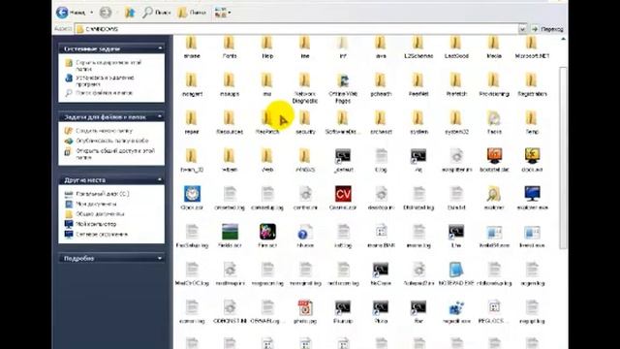Screen dimensions: 620x349
Task: Select the Temp folder
Action: (532, 123)
